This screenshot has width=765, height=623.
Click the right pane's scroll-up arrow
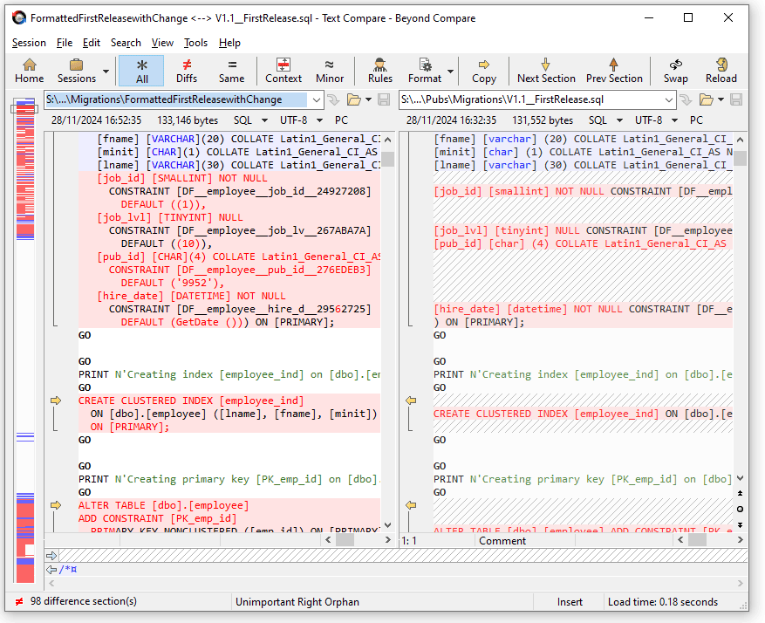pos(740,140)
